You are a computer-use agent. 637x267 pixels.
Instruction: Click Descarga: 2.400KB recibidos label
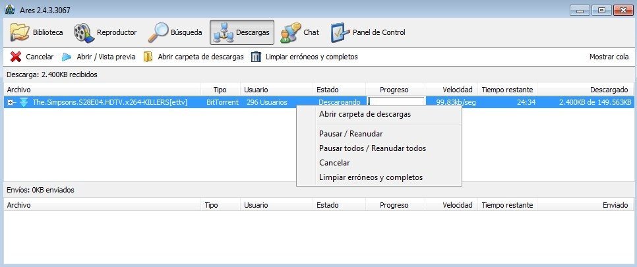pyautogui.click(x=52, y=74)
